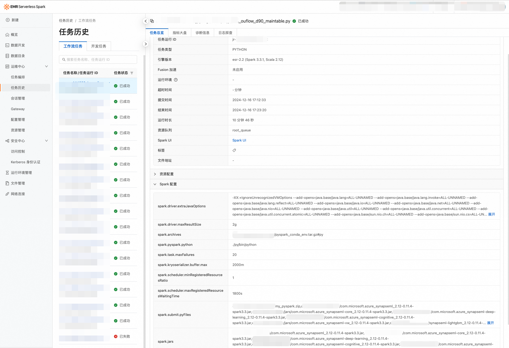The height and width of the screenshot is (348, 509).
Task: Click the root_queue value
Action: pyautogui.click(x=241, y=130)
